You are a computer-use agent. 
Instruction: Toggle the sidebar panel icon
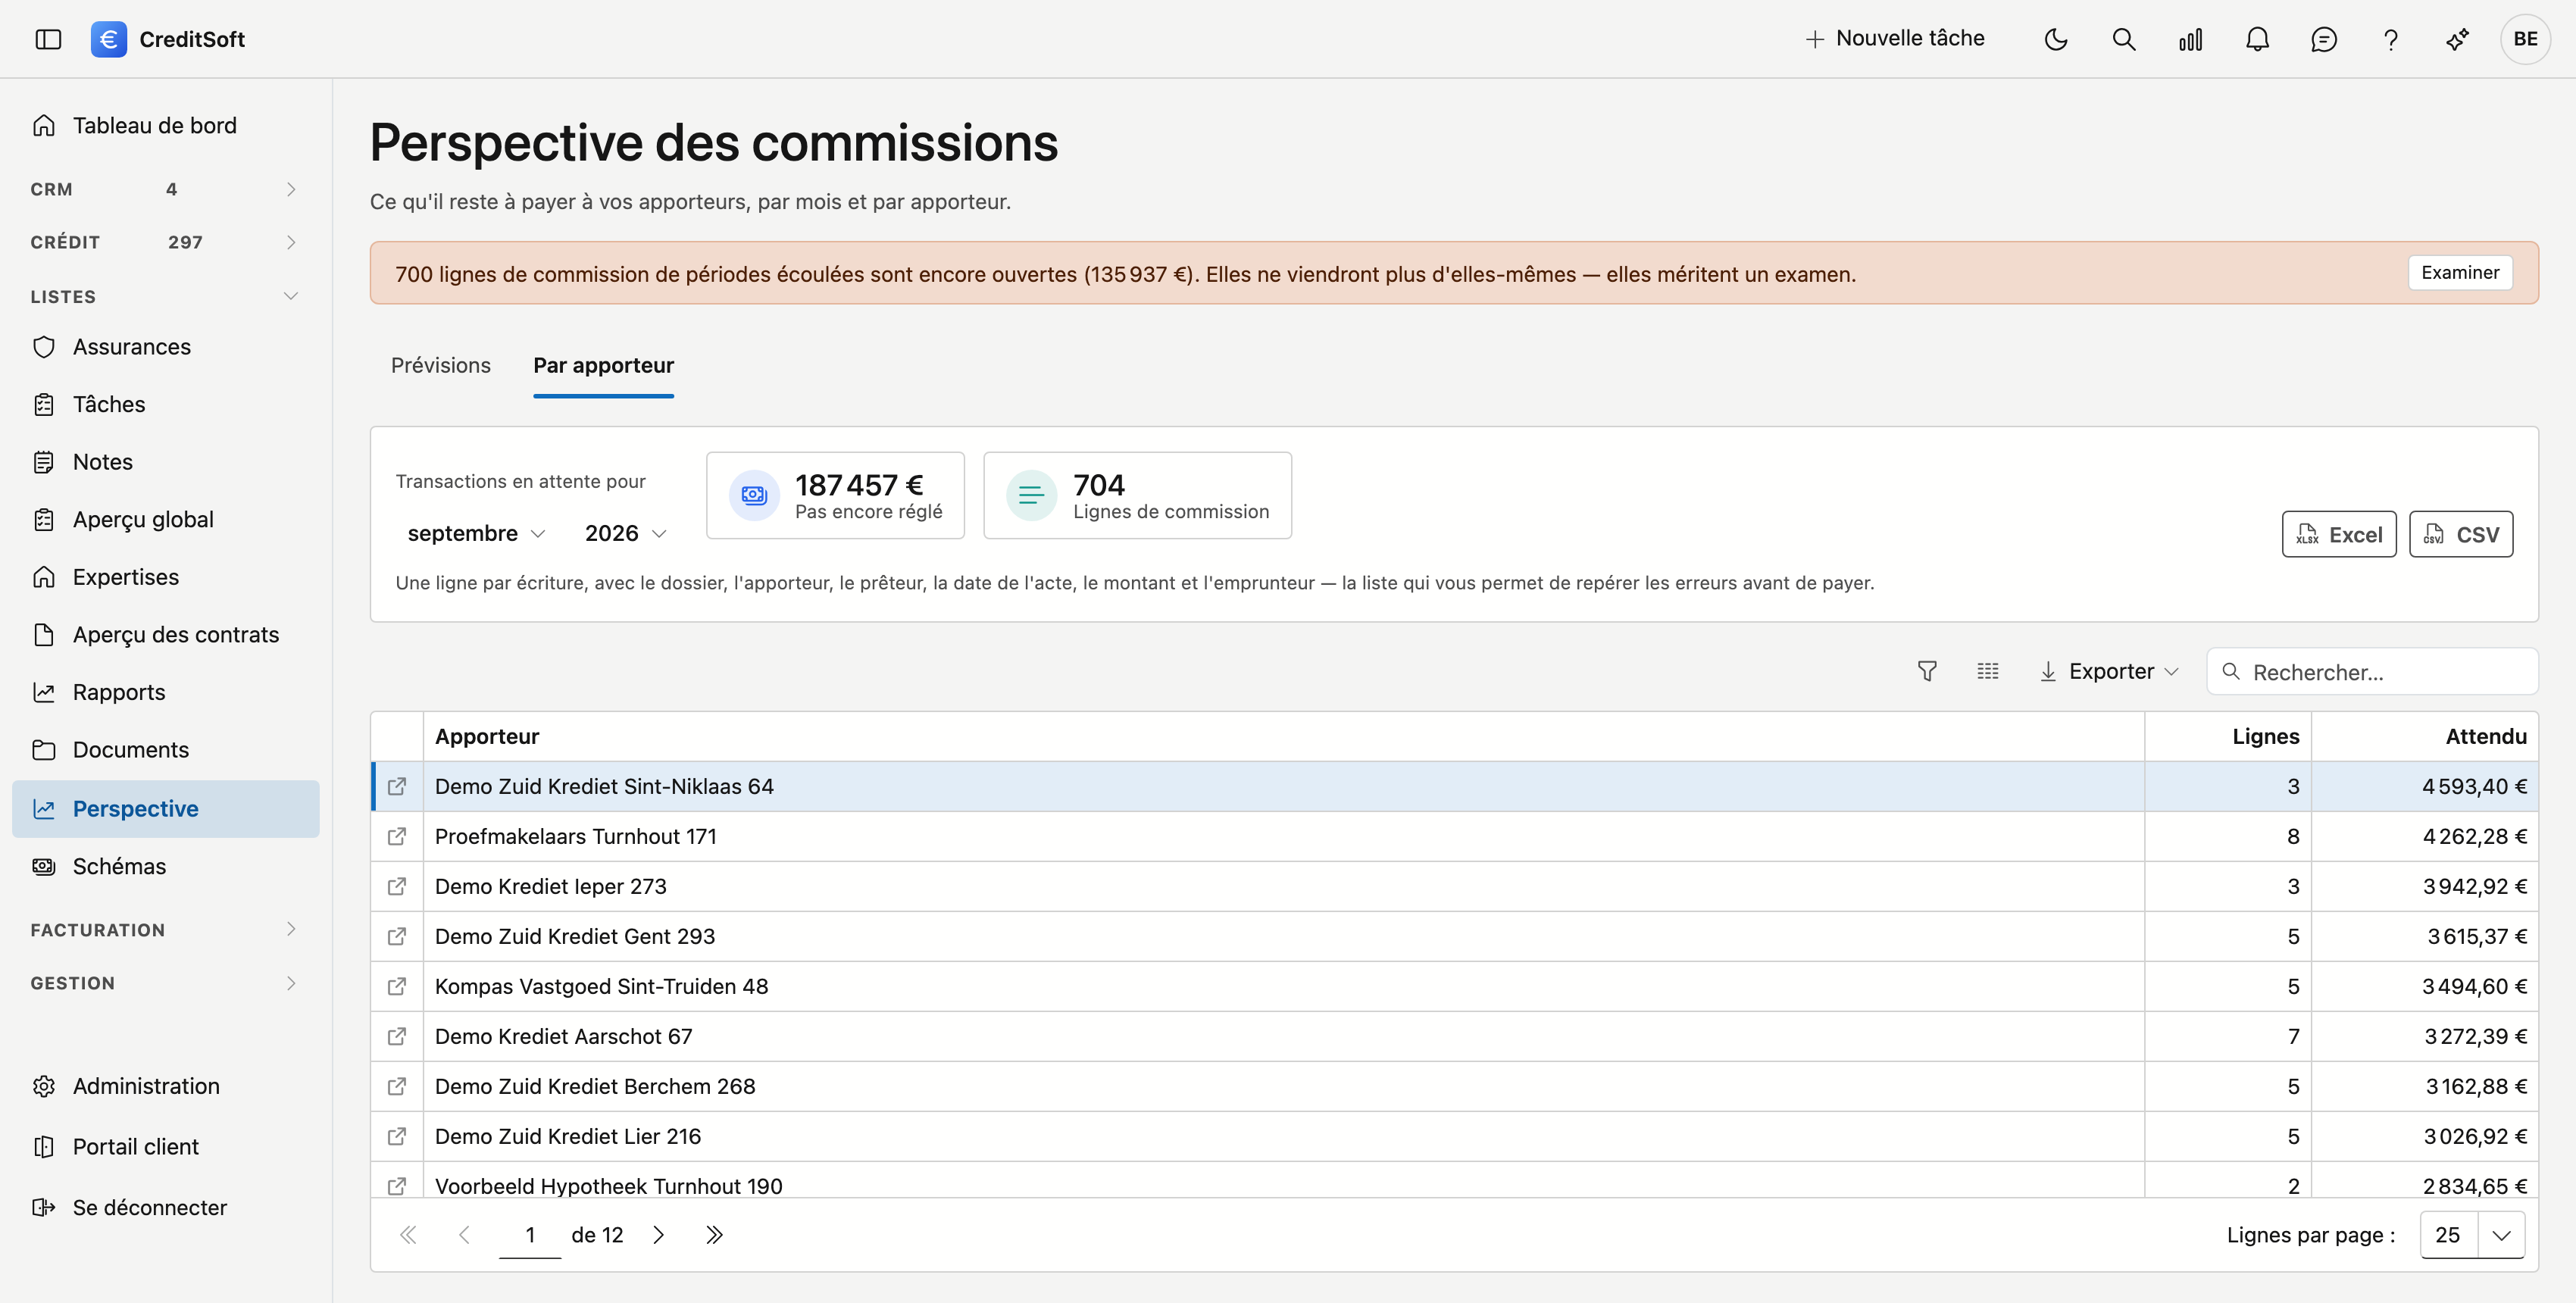pos(48,39)
